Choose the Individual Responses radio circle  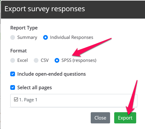[45, 37]
